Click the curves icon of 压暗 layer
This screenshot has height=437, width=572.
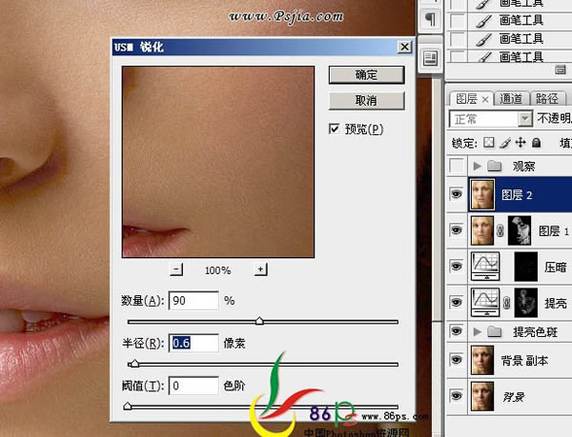coord(487,267)
